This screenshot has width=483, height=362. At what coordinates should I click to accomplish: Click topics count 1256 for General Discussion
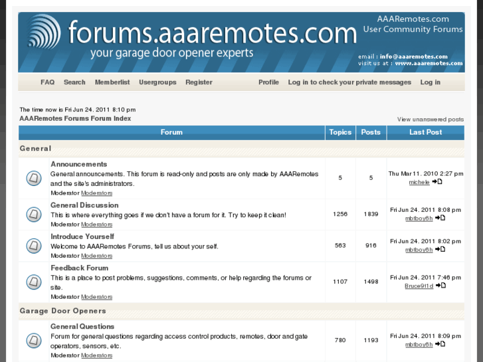point(340,214)
